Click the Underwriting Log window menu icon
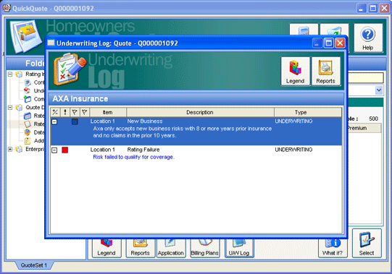This screenshot has height=274, width=392. [x=51, y=43]
